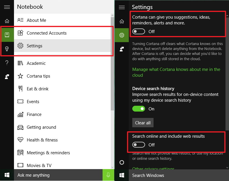Expand the hamburger menu beside Settings title
This screenshot has width=229, height=181.
[122, 7]
